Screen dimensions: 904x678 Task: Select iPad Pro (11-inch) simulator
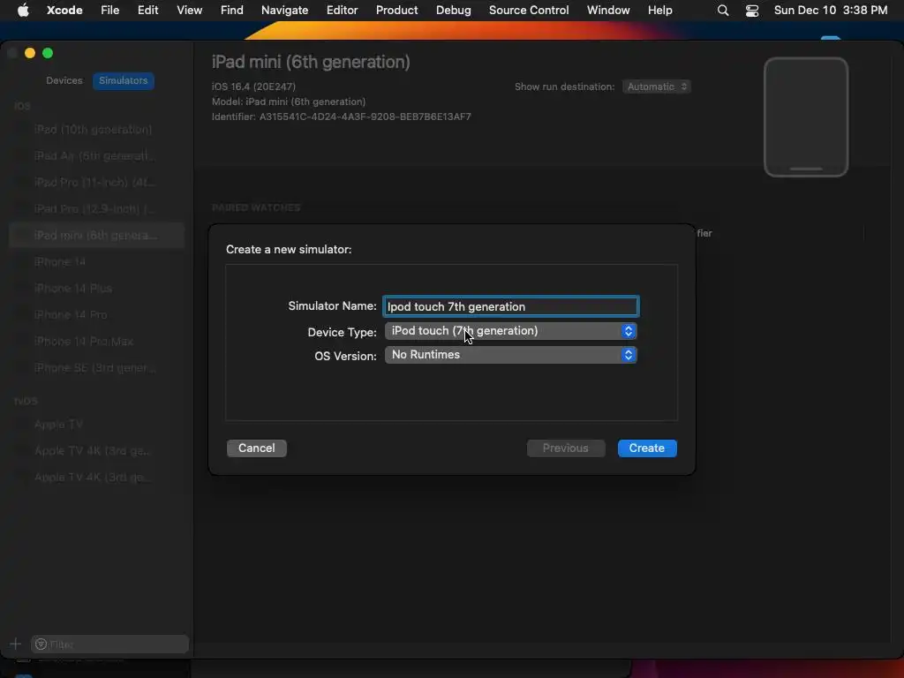click(x=97, y=182)
